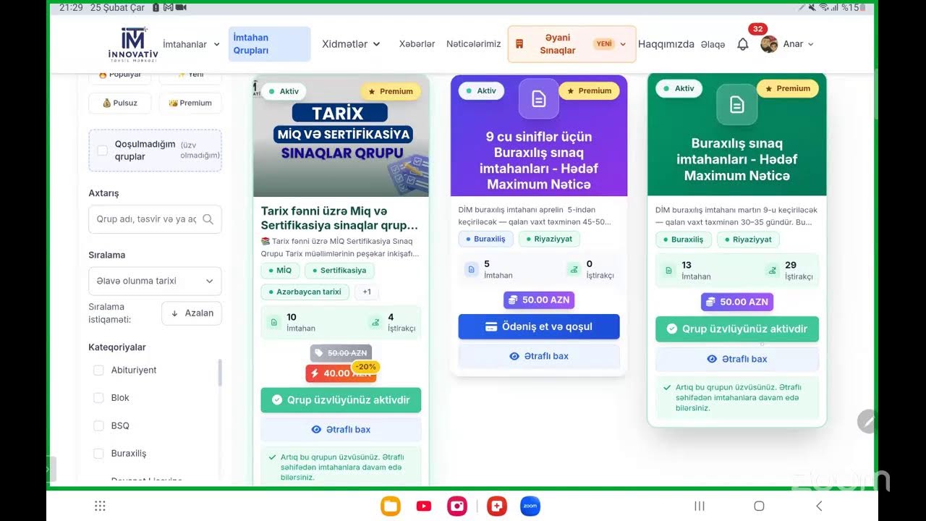
Task: Open Nəticələrimiz page
Action: coord(473,44)
